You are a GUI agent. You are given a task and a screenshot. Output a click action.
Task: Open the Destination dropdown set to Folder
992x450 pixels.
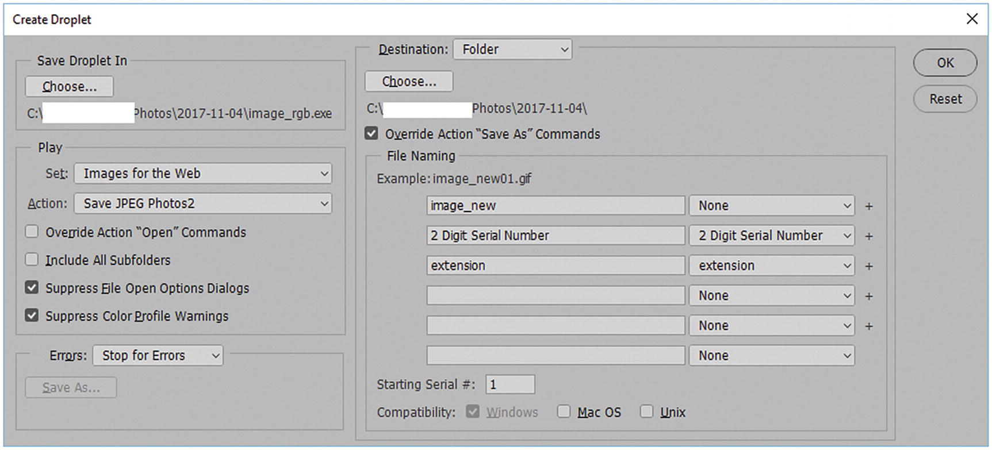click(512, 49)
